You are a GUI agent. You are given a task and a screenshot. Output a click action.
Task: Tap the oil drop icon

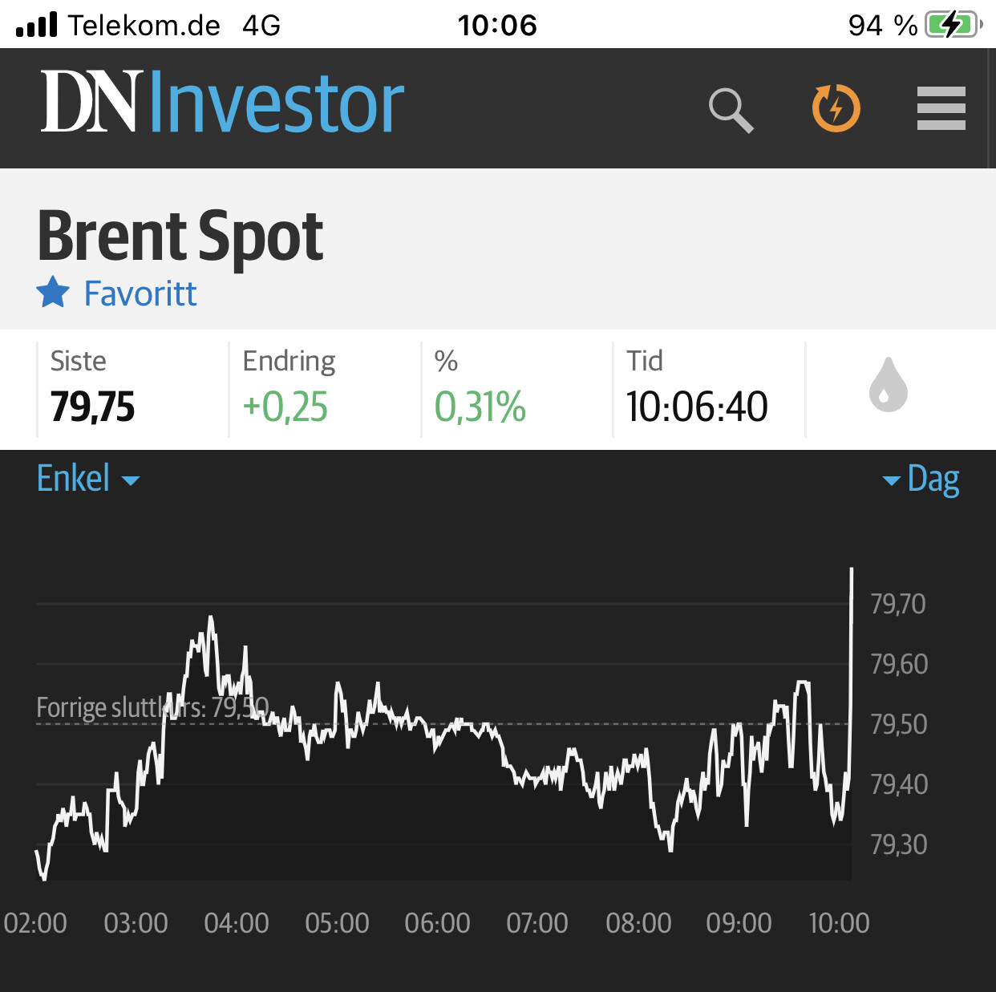coord(889,385)
